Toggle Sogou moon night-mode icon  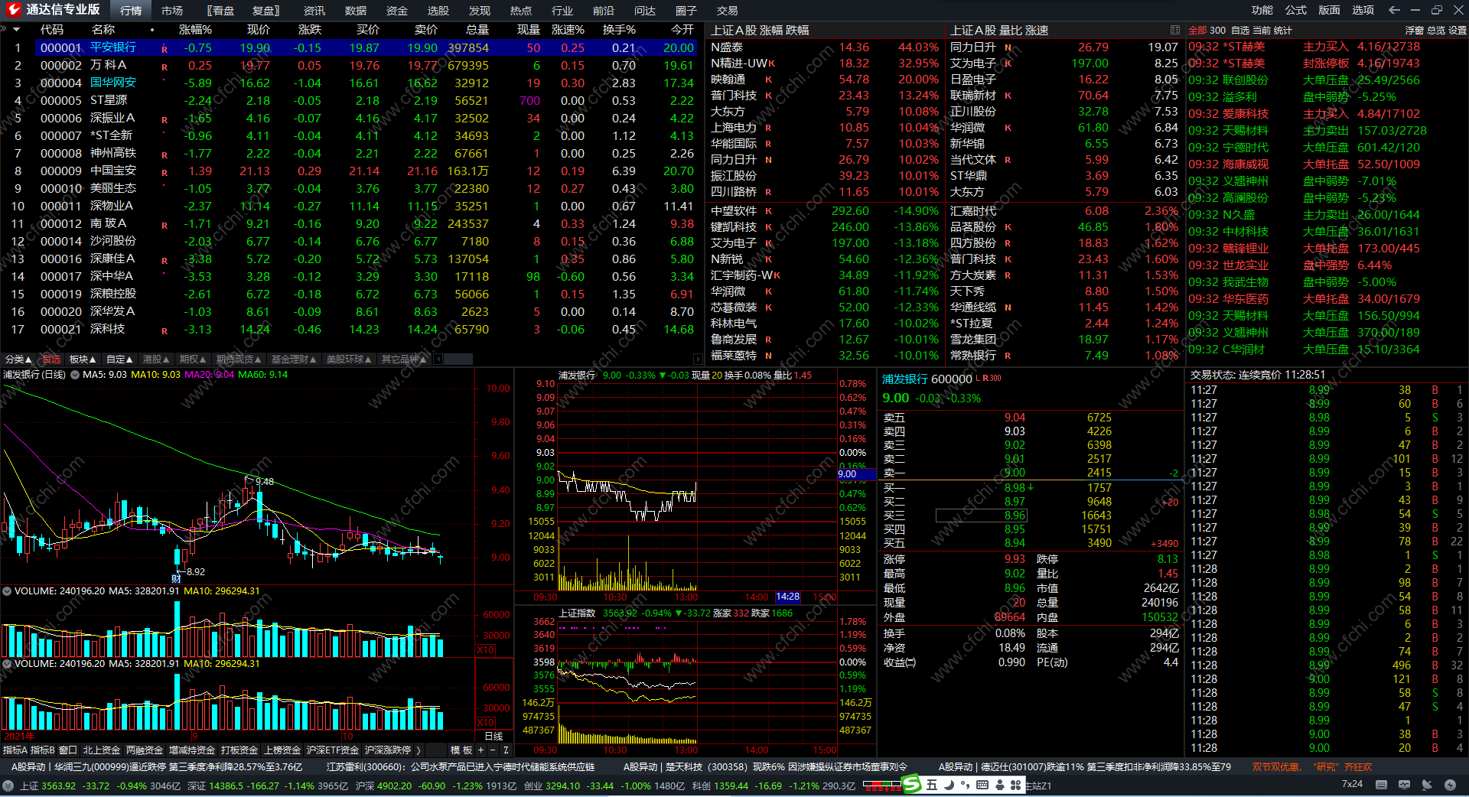[x=949, y=785]
